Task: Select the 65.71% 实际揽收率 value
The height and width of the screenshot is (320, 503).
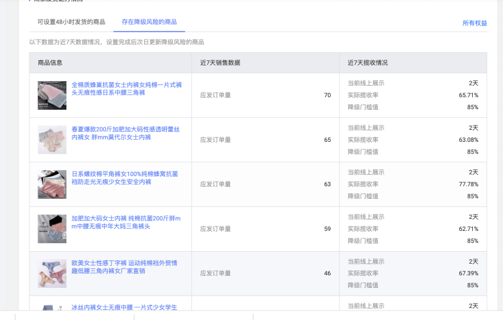Action: (x=468, y=95)
